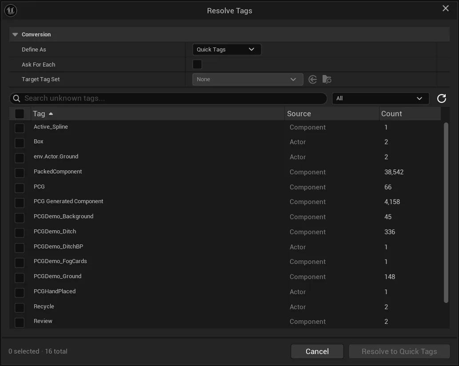Select the PCGDemo_DitchBP tag name
This screenshot has width=459, height=366.
58,246
